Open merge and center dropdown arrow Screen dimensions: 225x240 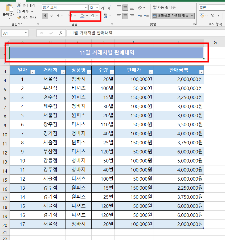click(x=192, y=16)
